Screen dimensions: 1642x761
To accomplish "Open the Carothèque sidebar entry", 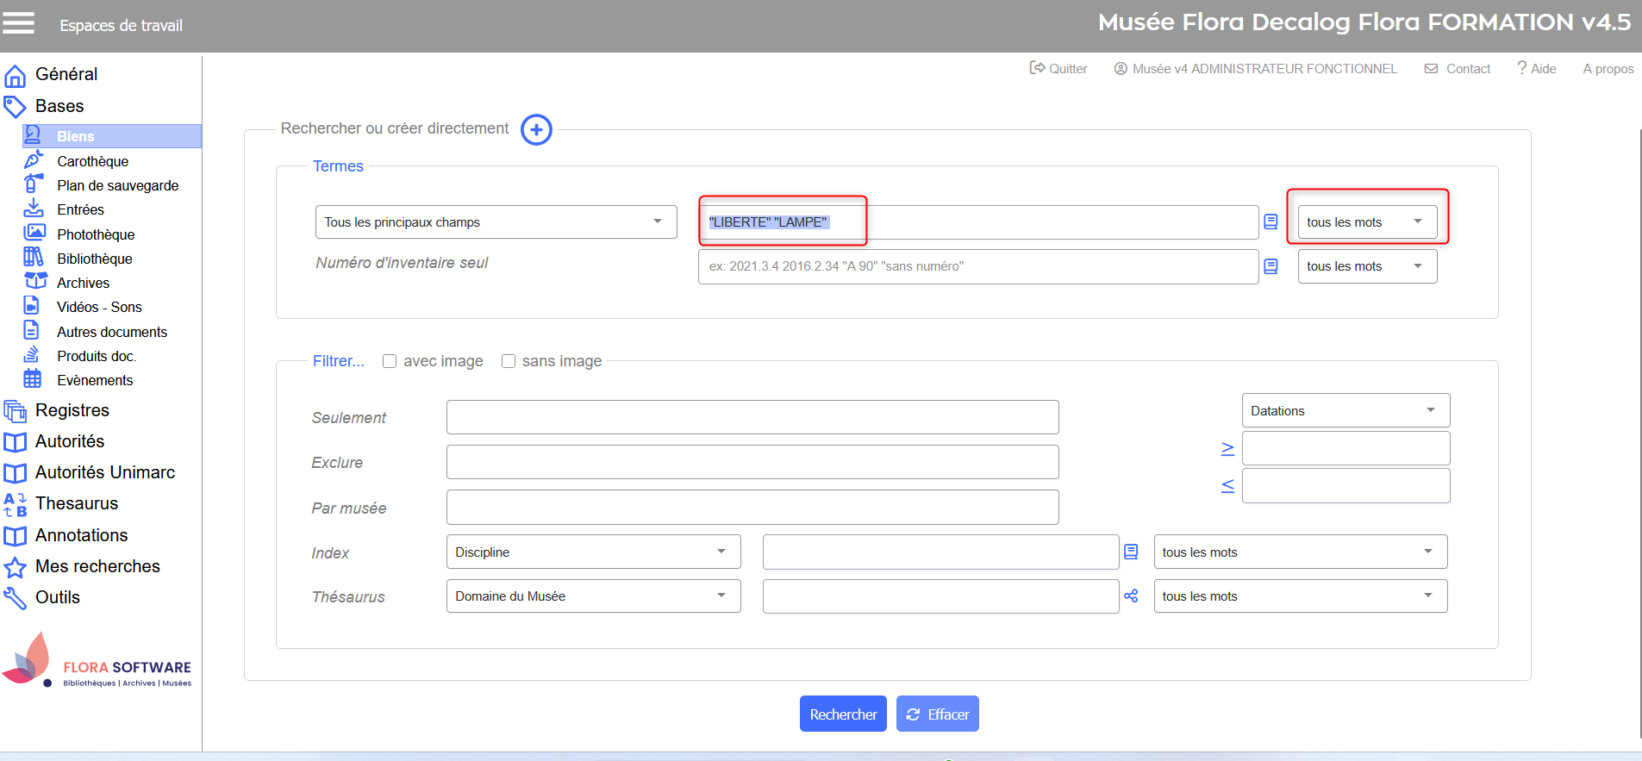I will coord(92,161).
